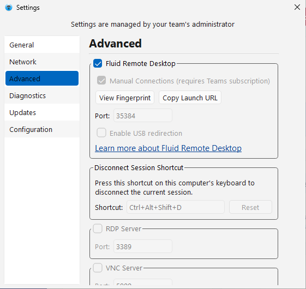Enable USB redirection checkbox
Image resolution: width=306 pixels, height=289 pixels.
click(101, 133)
